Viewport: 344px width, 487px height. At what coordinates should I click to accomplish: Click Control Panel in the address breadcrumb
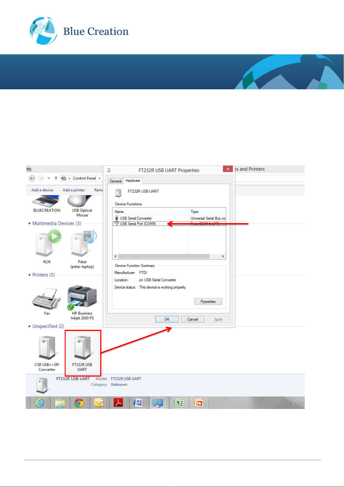tap(84, 178)
